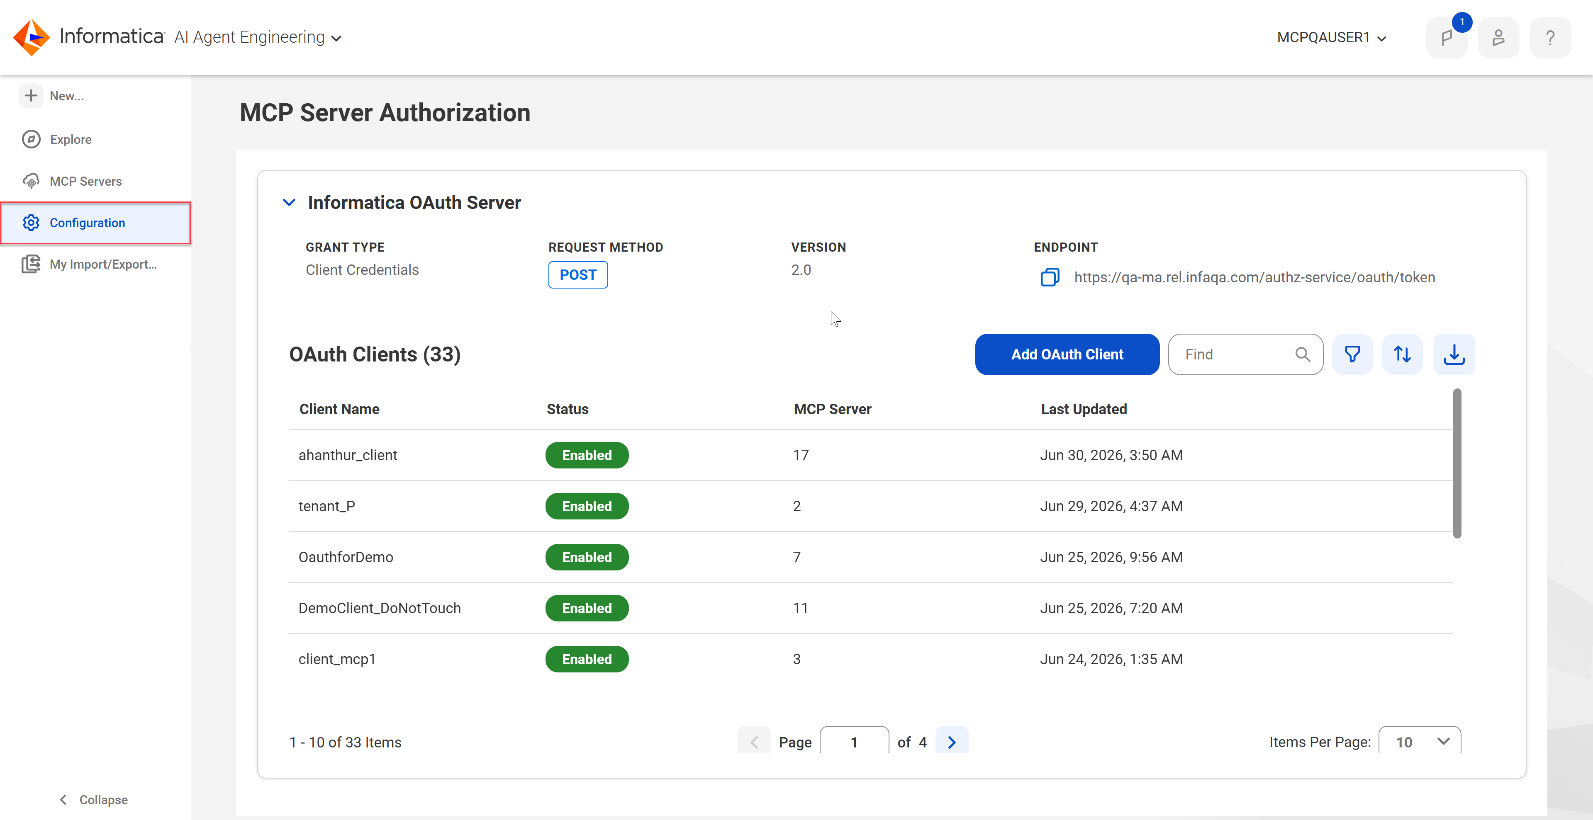Click the New plus icon
The width and height of the screenshot is (1593, 820).
(x=31, y=96)
